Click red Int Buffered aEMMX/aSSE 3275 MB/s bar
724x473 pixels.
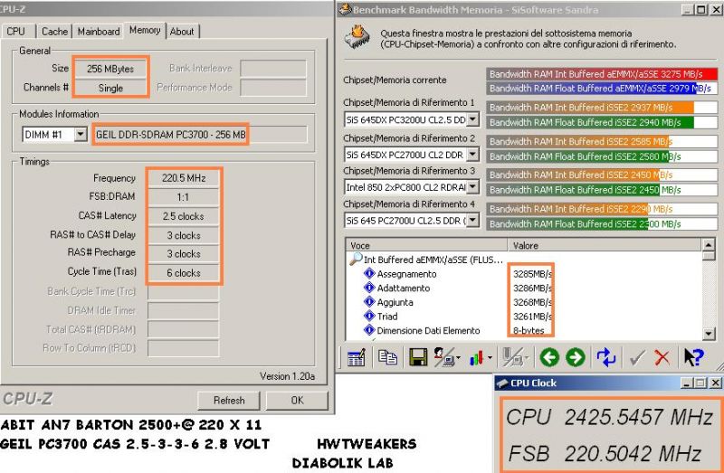602,74
